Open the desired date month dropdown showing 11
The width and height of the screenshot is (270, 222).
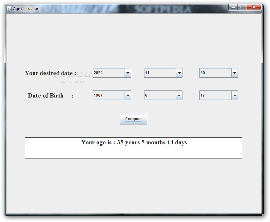pos(163,73)
